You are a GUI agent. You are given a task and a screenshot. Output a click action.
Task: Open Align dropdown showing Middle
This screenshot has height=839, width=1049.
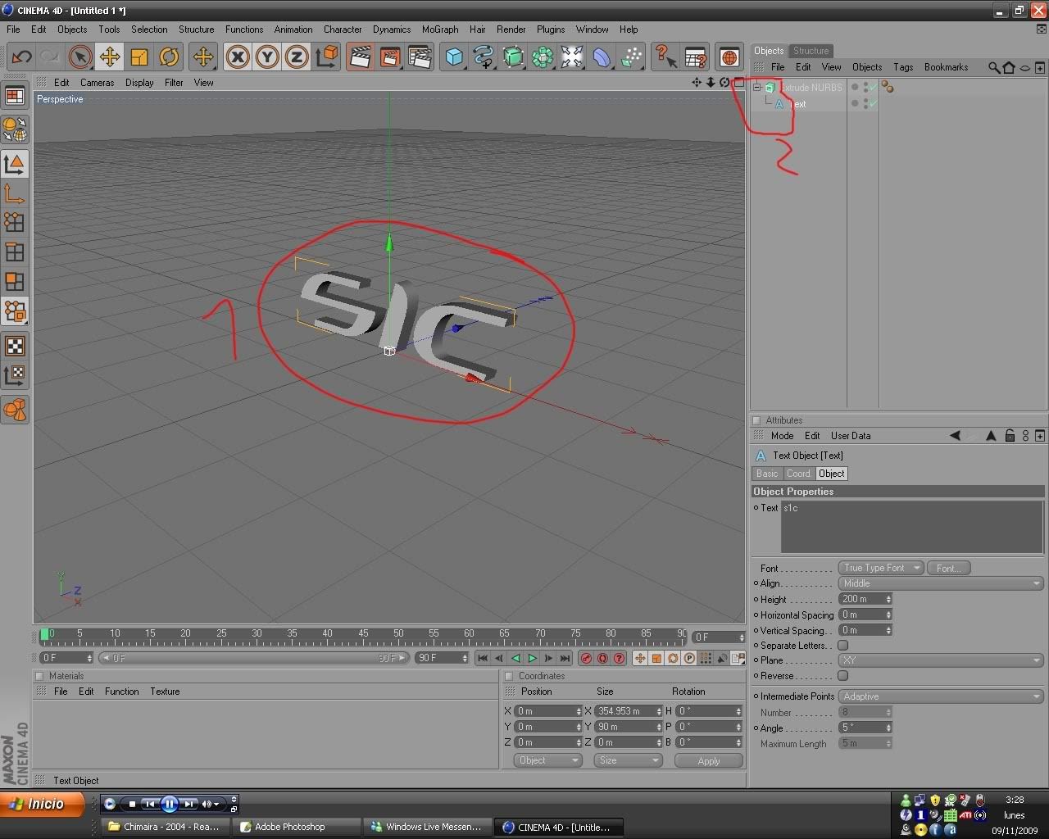pos(941,583)
